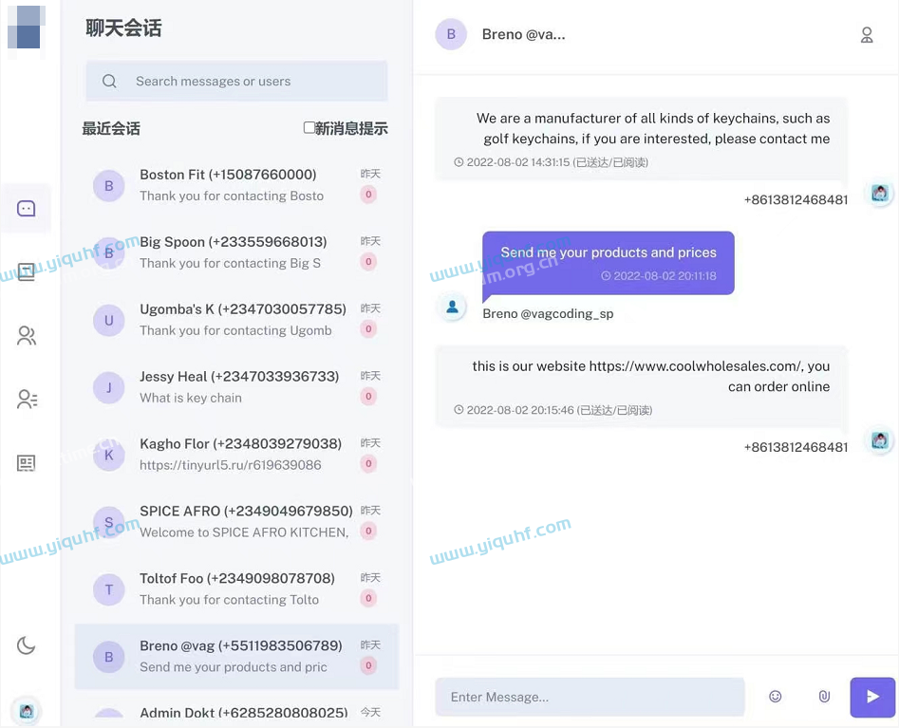The height and width of the screenshot is (728, 899).
Task: Click the Breno @vagcoding_sp name label
Action: pyautogui.click(x=548, y=313)
